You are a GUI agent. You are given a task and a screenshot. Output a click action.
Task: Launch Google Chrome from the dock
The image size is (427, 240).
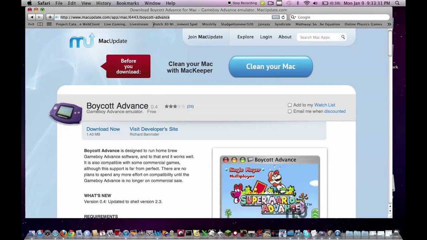(x=71, y=233)
